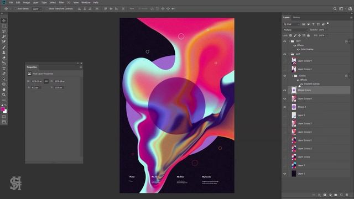
Task: Create new fill or adjustment layer
Action: [330, 195]
